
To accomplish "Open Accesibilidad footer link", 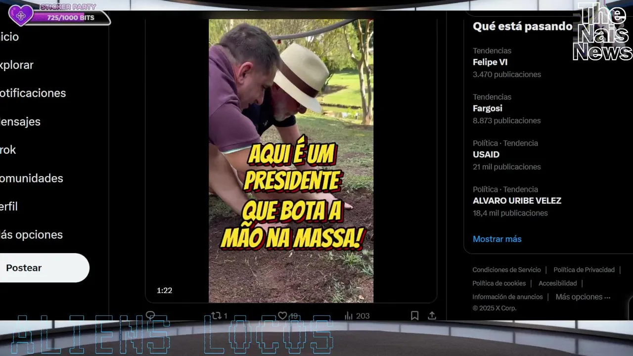I will point(557,283).
